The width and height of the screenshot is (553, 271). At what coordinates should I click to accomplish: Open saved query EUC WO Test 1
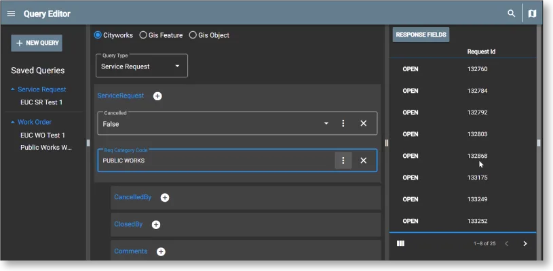point(43,135)
